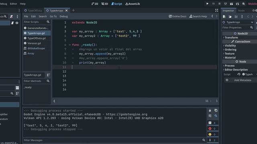
Task: Toggle alphabetical sorting of methods
Action: [48, 75]
